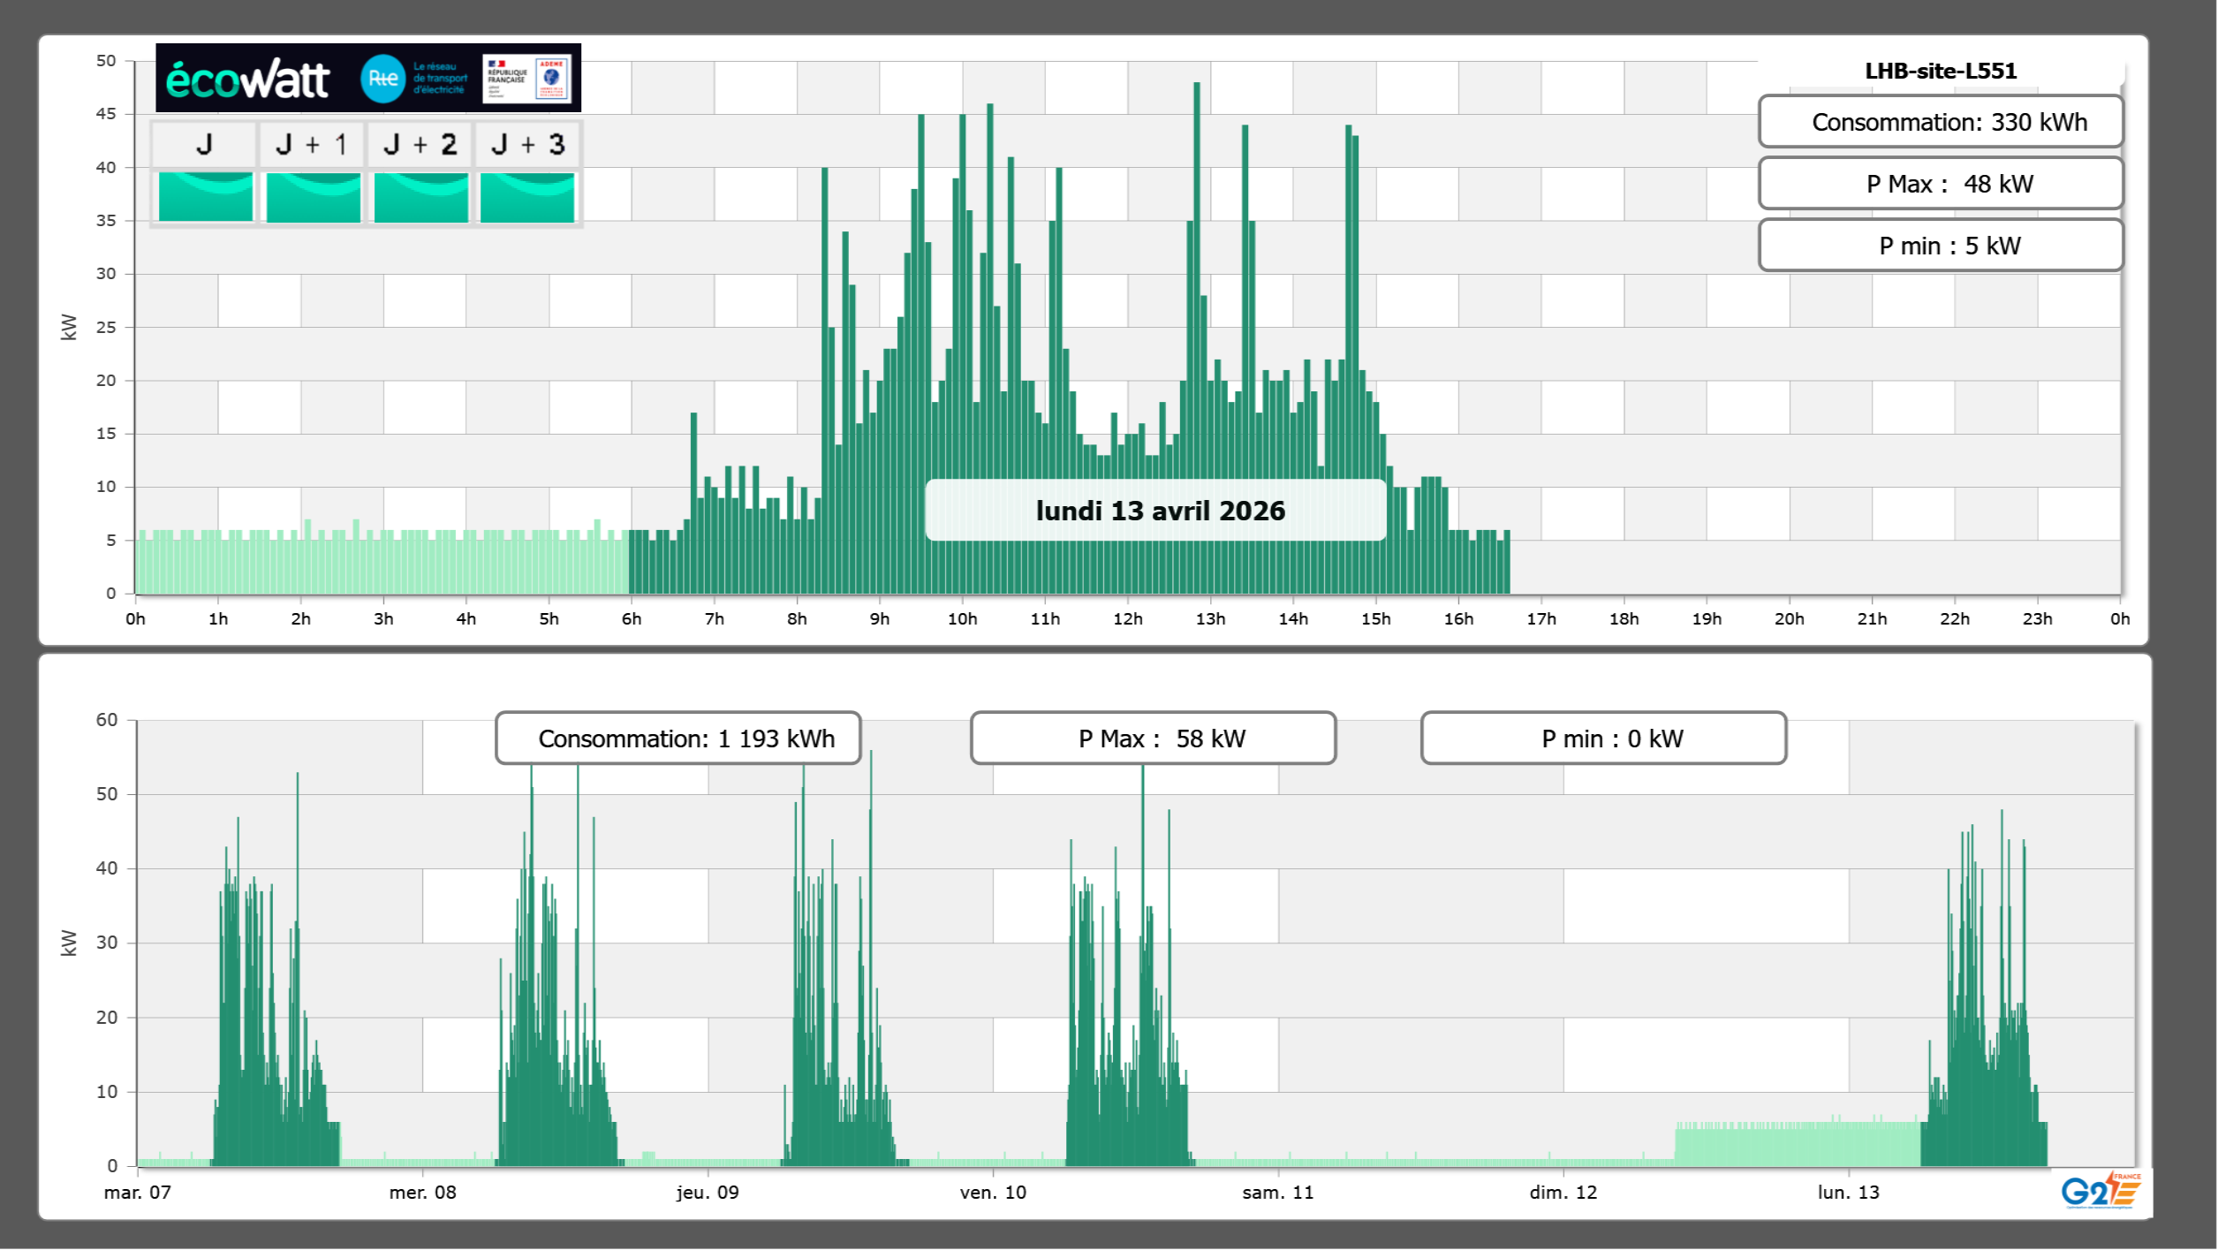Click the J + 3 green signal icon
Viewport: 2218px width, 1250px height.
pyautogui.click(x=527, y=196)
